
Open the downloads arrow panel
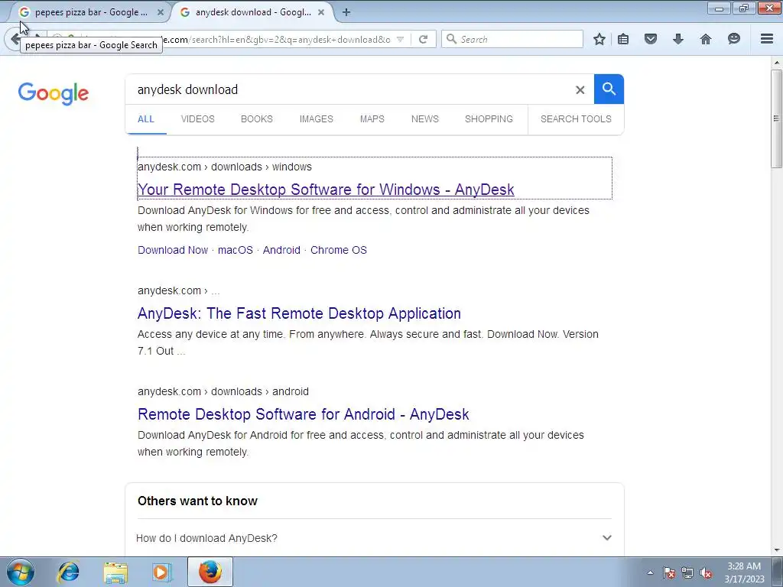point(677,39)
